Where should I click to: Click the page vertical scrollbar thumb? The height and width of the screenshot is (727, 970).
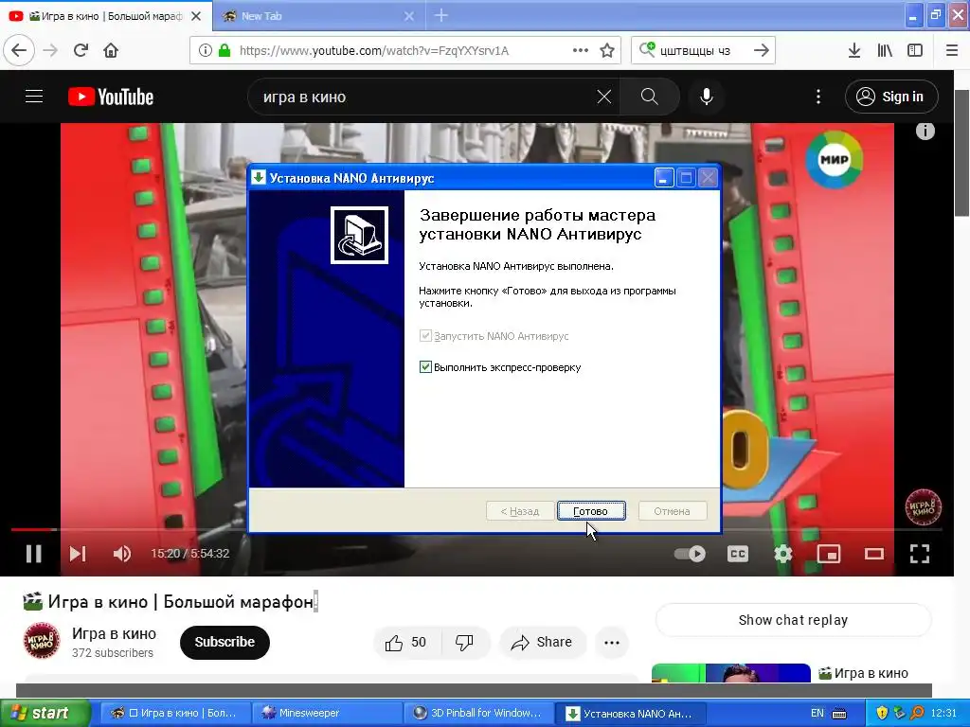click(962, 153)
